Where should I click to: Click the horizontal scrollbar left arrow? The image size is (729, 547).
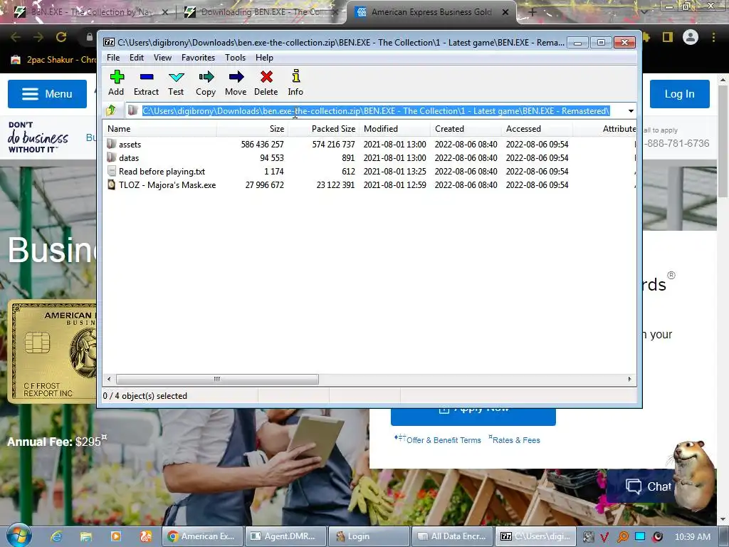coord(109,379)
